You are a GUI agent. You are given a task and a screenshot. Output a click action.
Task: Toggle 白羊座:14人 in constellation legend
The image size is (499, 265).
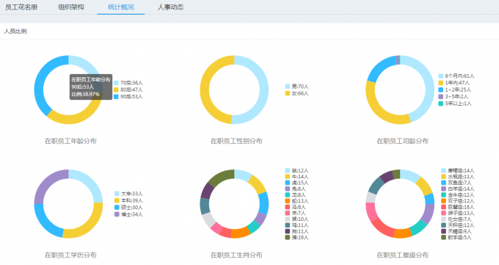point(458,189)
